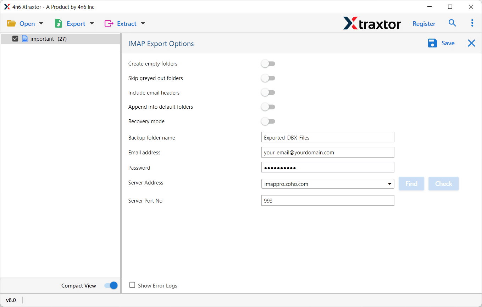Close the IMAP Export Options panel

(471, 43)
